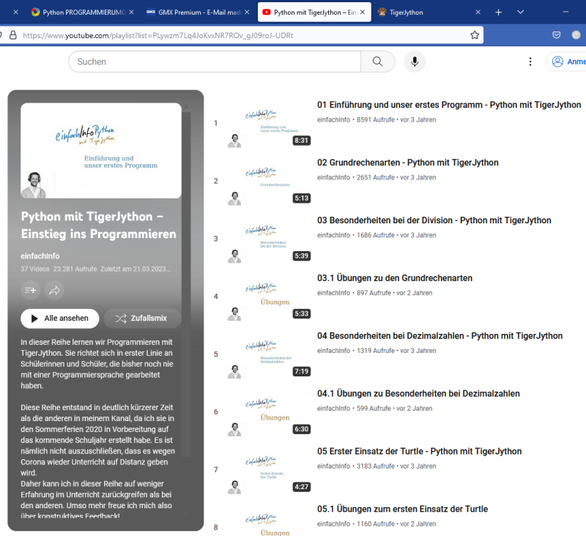Open 05.1 Übungen zum ersten Einsatz der Turtle
The width and height of the screenshot is (586, 536).
click(x=402, y=509)
